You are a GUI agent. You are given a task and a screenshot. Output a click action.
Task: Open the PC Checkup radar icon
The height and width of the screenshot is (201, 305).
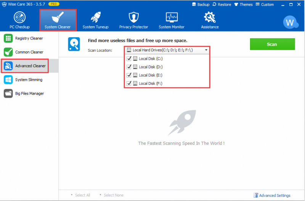pyautogui.click(x=20, y=17)
